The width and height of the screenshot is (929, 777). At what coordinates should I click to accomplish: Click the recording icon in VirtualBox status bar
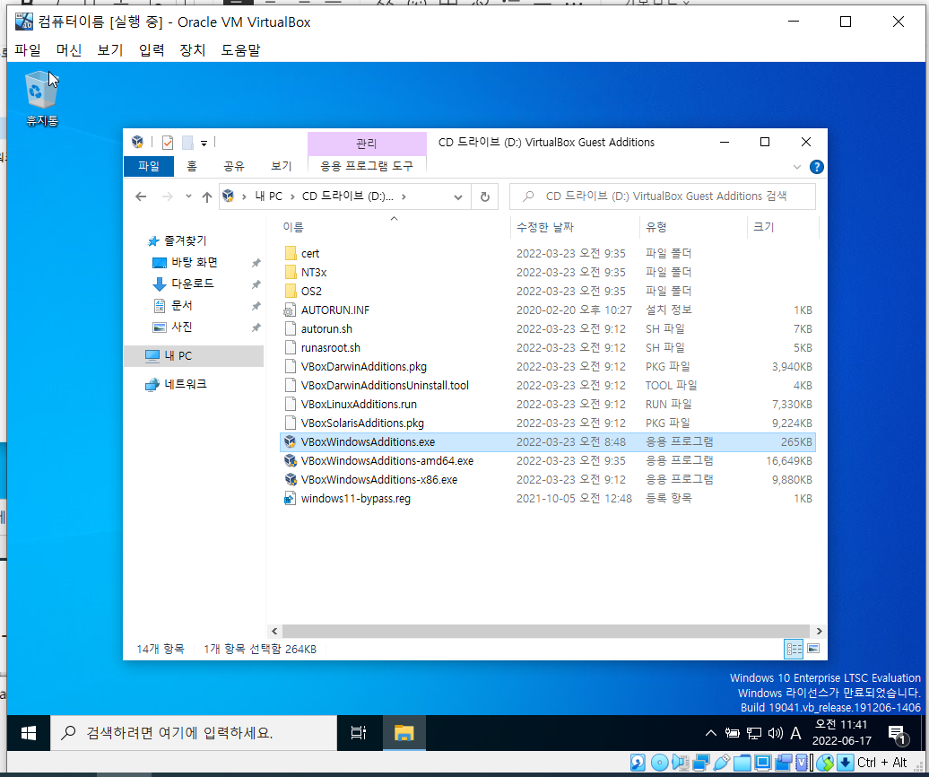pos(784,762)
